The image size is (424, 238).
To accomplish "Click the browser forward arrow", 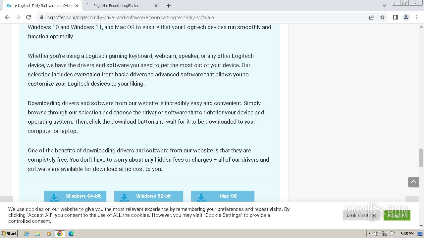I will click(18, 17).
